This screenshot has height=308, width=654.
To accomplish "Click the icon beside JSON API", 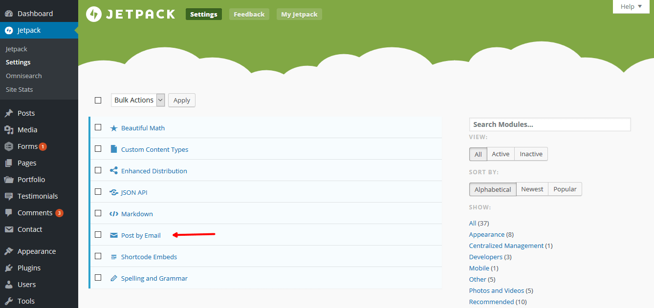I will (114, 192).
